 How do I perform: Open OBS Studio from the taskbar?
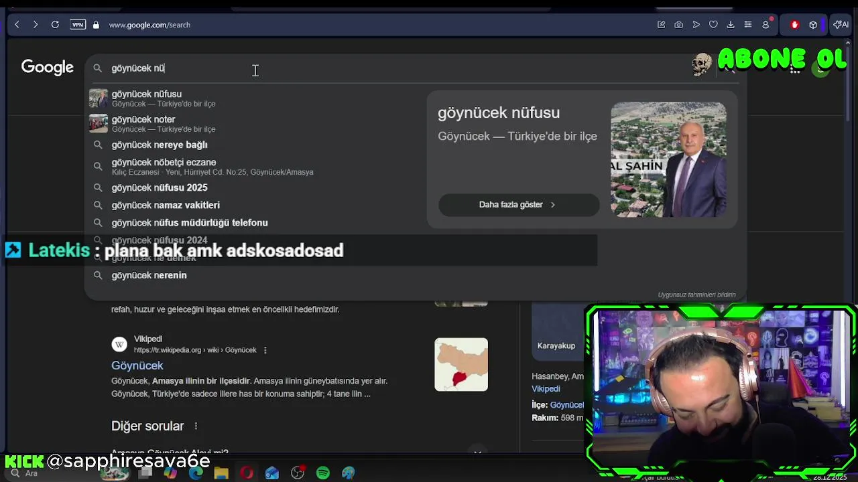point(298,473)
